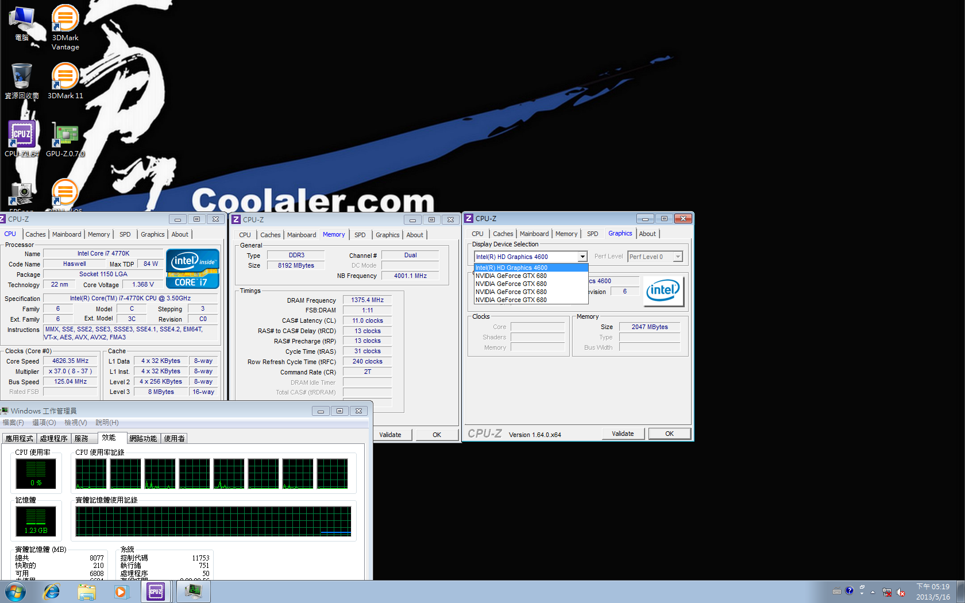Select the first NVIDIA GeForce GTX 680 entry
Image resolution: width=965 pixels, height=603 pixels.
[531, 276]
